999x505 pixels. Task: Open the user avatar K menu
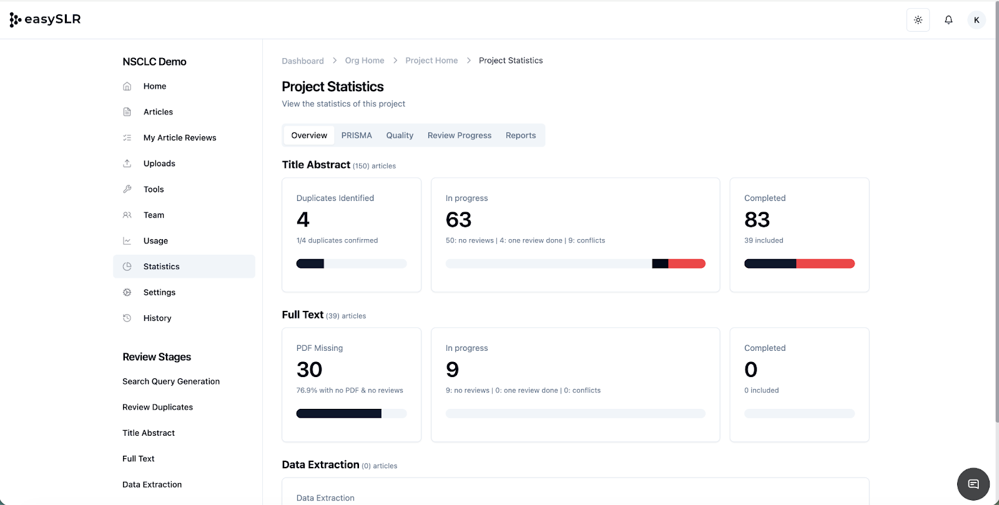click(977, 20)
